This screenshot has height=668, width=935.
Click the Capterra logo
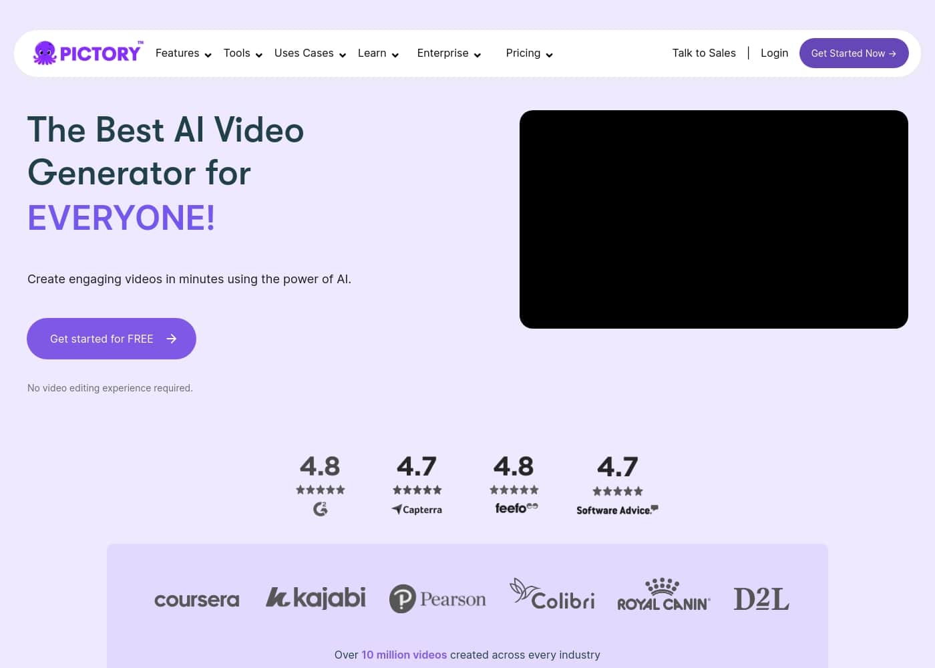(417, 510)
